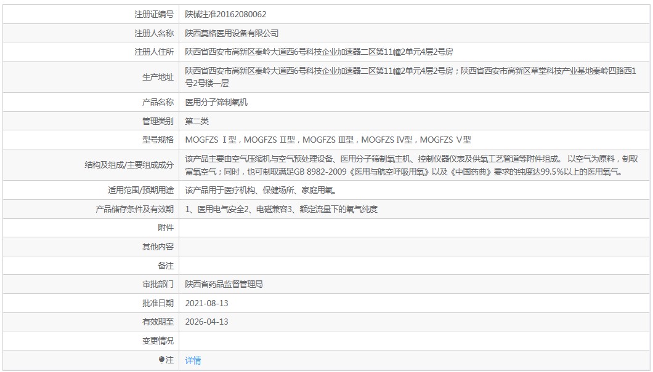
Task: Click the 生产地址 label
Action: (x=158, y=77)
